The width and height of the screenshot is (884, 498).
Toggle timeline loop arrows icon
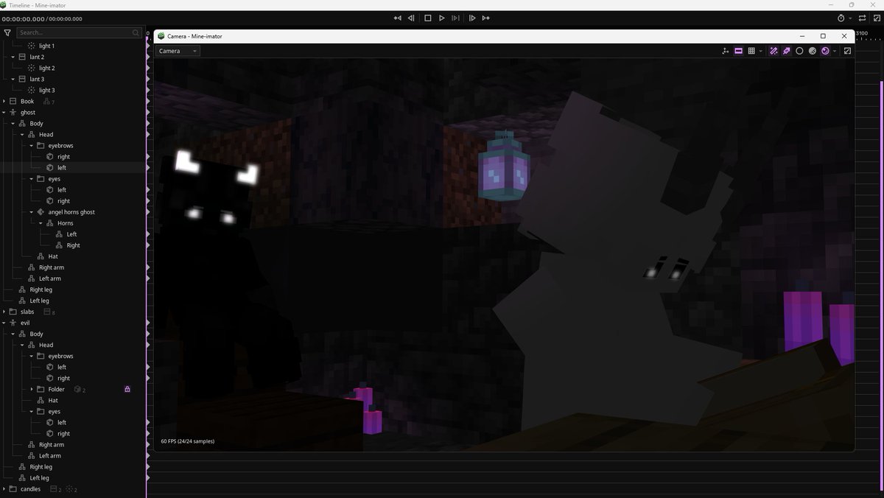pos(862,18)
